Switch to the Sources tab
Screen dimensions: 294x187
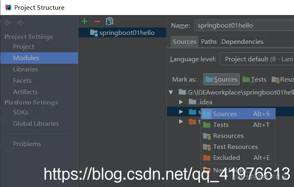tap(184, 42)
